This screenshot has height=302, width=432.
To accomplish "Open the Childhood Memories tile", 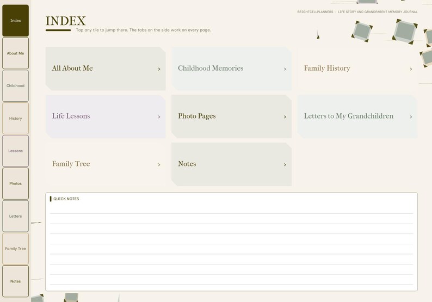I will click(231, 69).
